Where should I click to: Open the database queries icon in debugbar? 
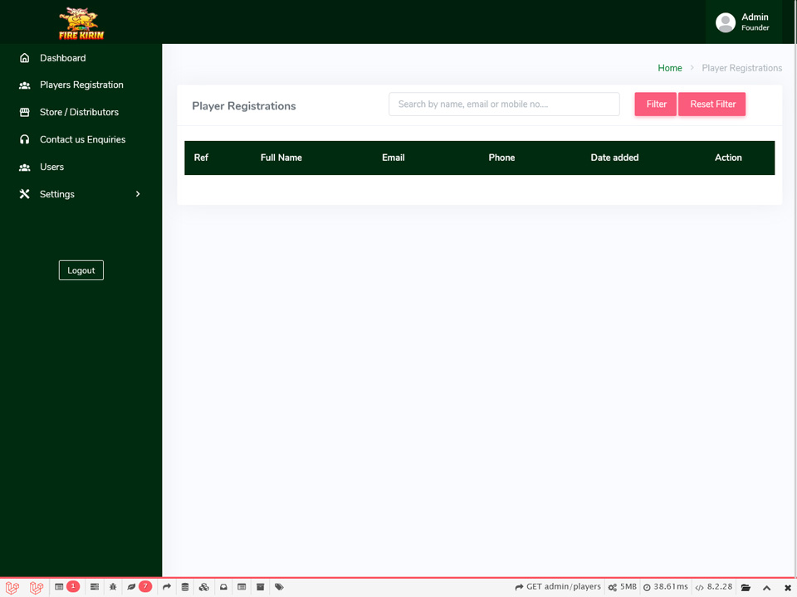point(185,587)
